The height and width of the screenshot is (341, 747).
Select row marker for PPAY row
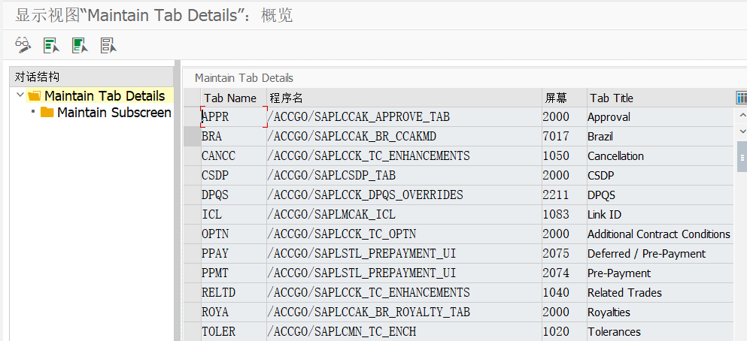tap(193, 253)
